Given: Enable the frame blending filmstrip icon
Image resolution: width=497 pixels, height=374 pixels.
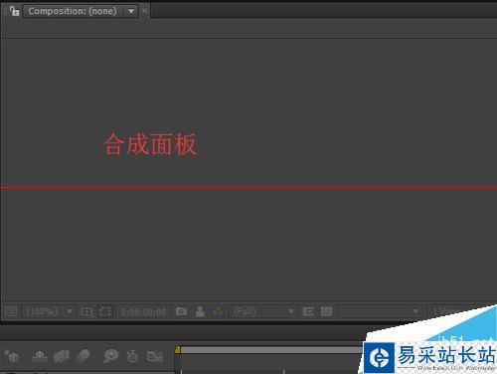Looking at the screenshot, I should point(62,356).
